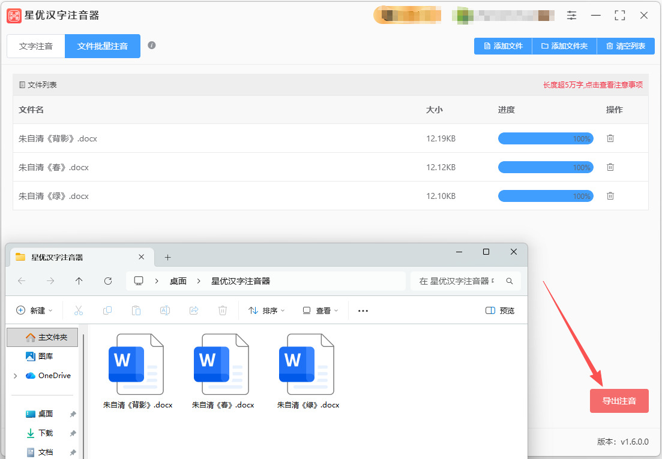Refresh the file explorer folder view
Image resolution: width=662 pixels, height=459 pixels.
tap(108, 281)
